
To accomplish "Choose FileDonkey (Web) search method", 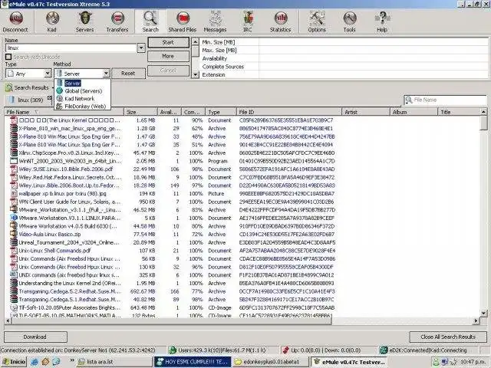I will point(82,107).
